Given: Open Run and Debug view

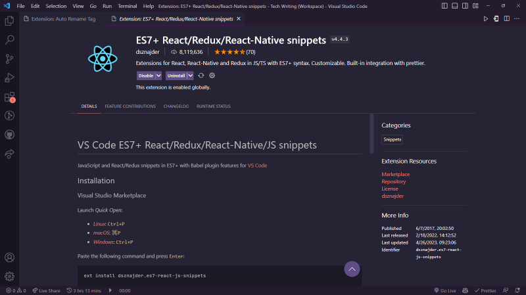Looking at the screenshot, I should pos(9,78).
